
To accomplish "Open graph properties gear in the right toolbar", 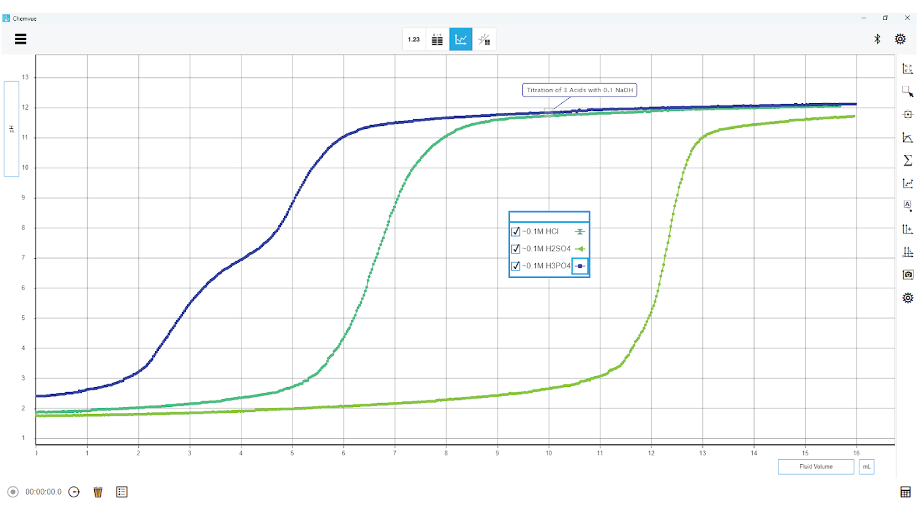I will [x=908, y=297].
